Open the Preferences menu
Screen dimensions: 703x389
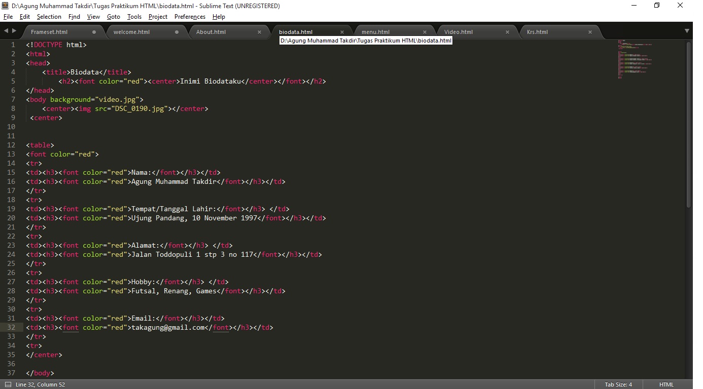point(189,17)
